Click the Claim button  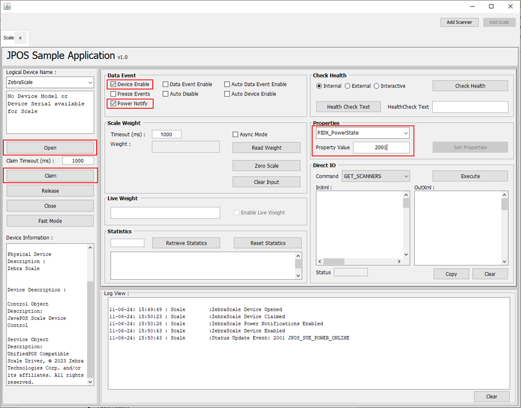50,176
